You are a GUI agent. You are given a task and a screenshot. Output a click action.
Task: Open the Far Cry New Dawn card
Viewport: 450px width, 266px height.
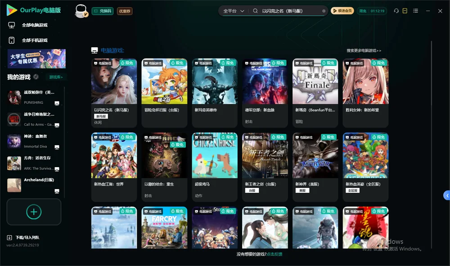tap(164, 228)
